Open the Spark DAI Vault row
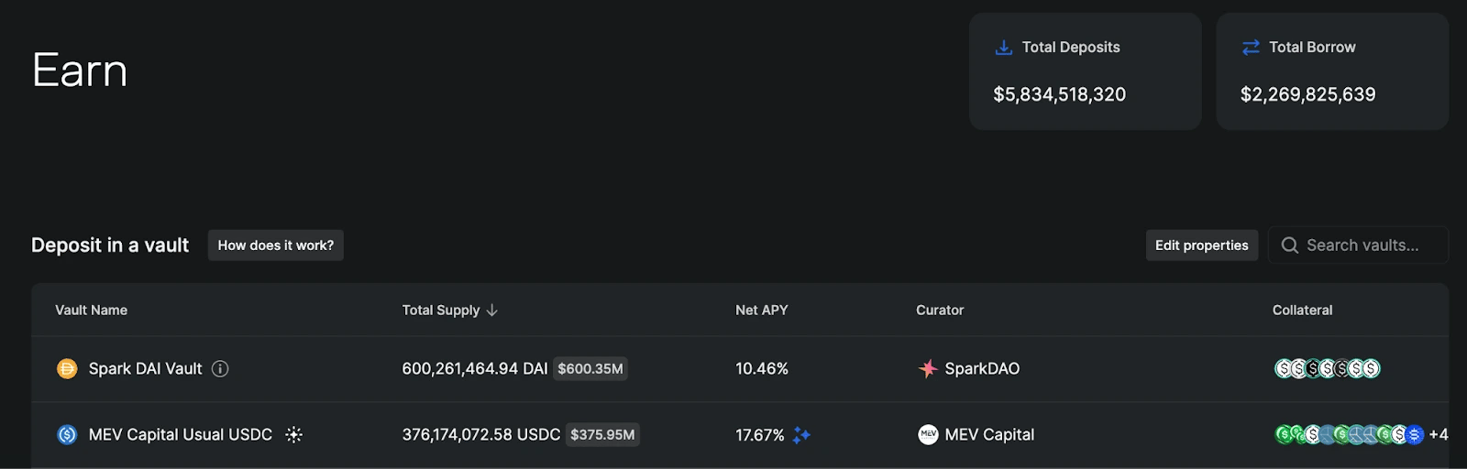 740,369
